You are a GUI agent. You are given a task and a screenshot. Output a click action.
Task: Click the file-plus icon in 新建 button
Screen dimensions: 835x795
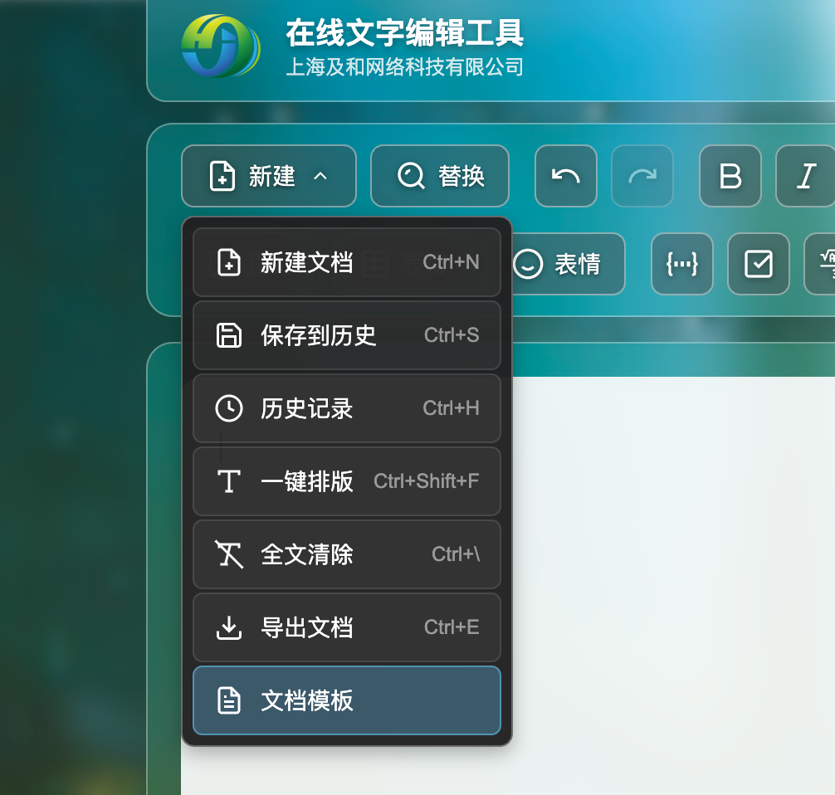pyautogui.click(x=222, y=176)
